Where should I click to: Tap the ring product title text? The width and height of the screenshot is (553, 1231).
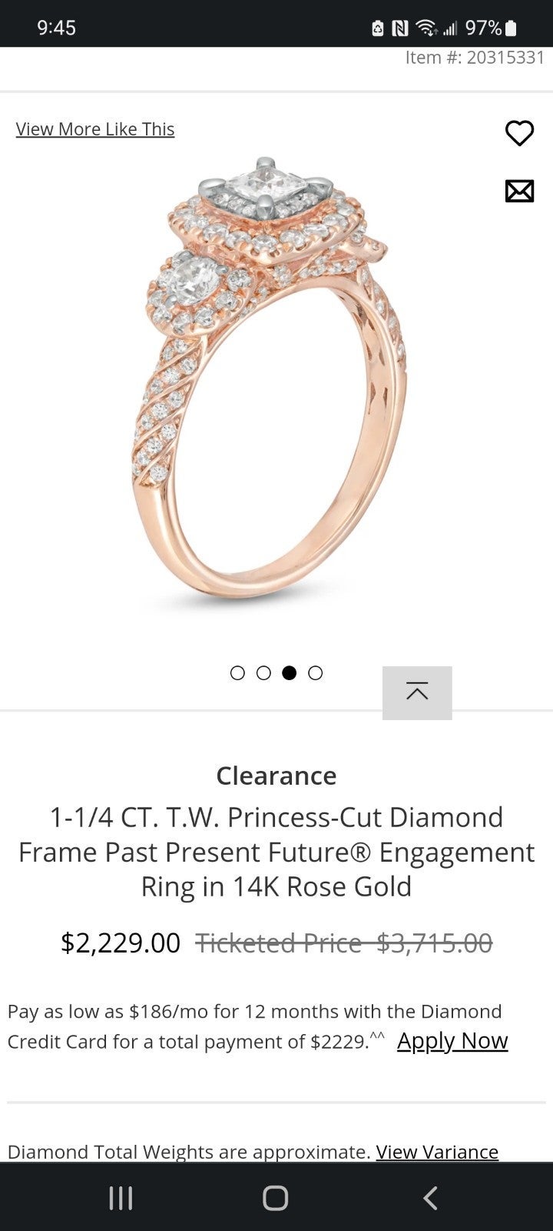pyautogui.click(x=276, y=852)
